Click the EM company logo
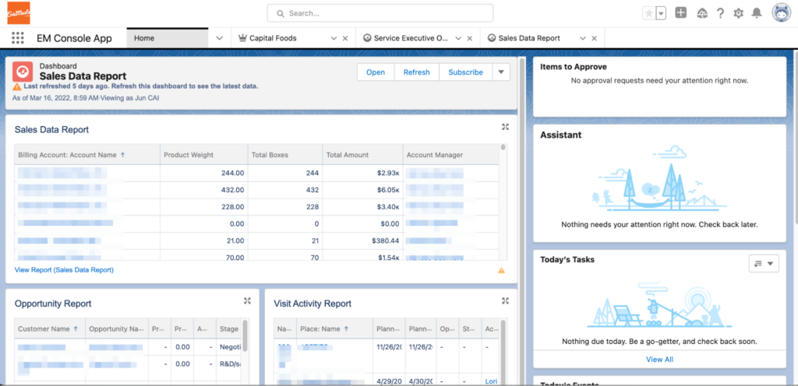This screenshot has height=386, width=798. (x=19, y=12)
